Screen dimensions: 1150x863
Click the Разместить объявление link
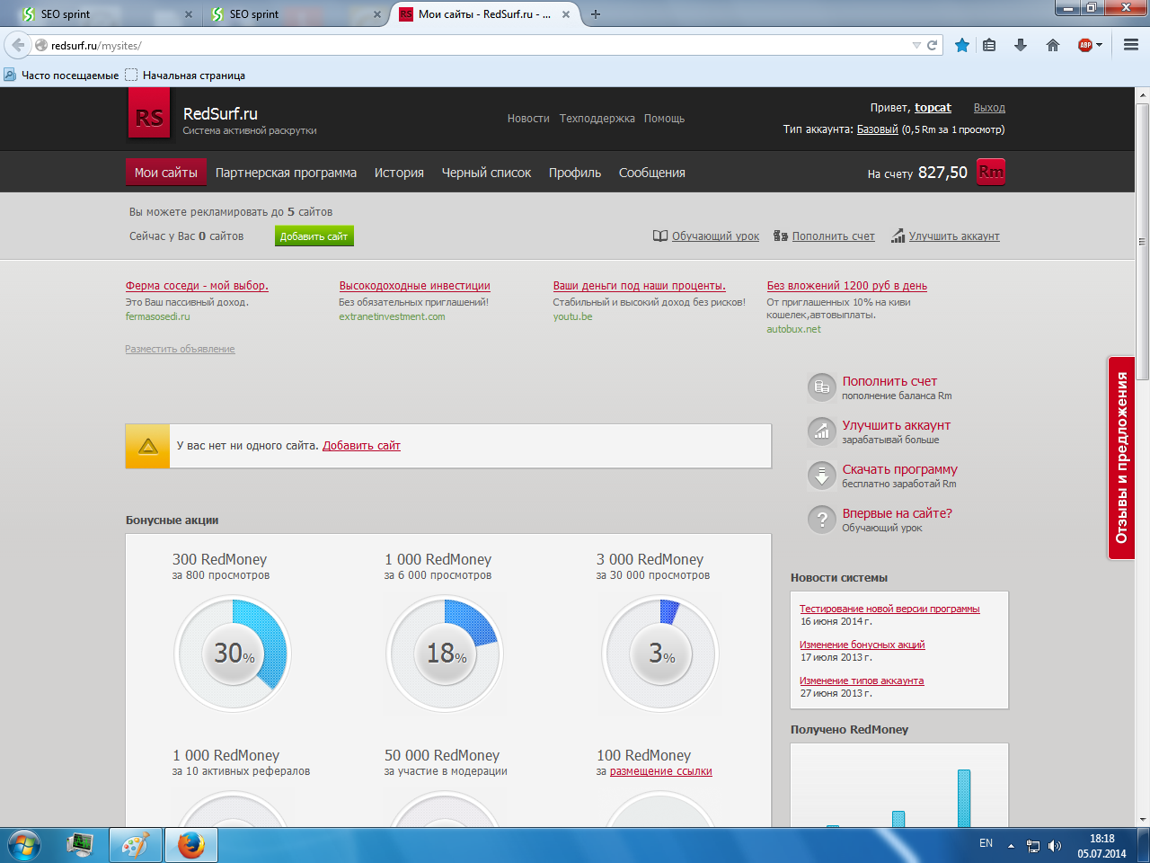[180, 349]
